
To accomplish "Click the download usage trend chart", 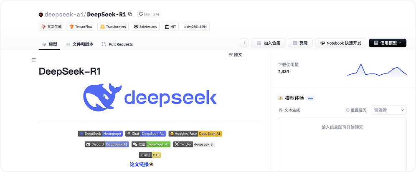I will click(377, 71).
